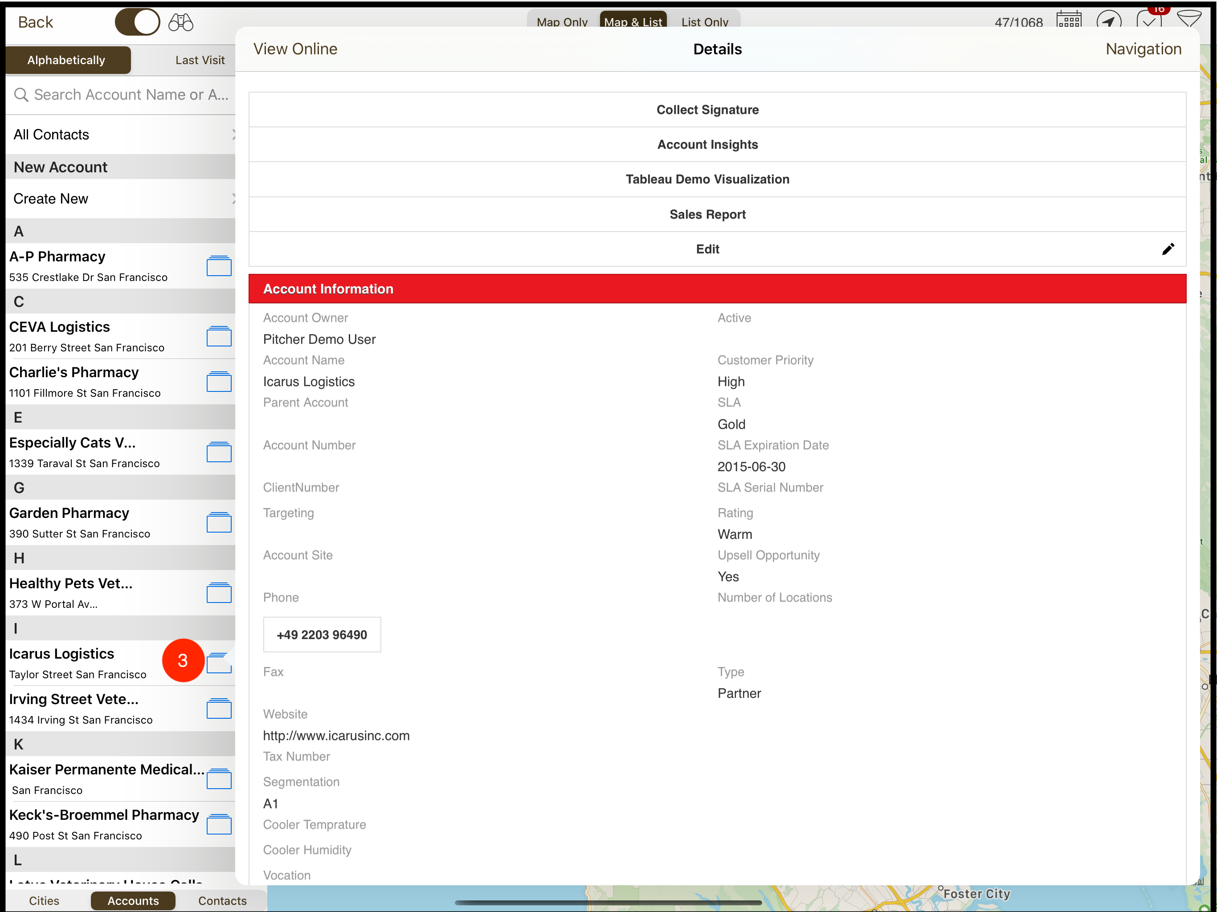Open the calendar view icon
Image resolution: width=1217 pixels, height=912 pixels.
pos(1069,21)
